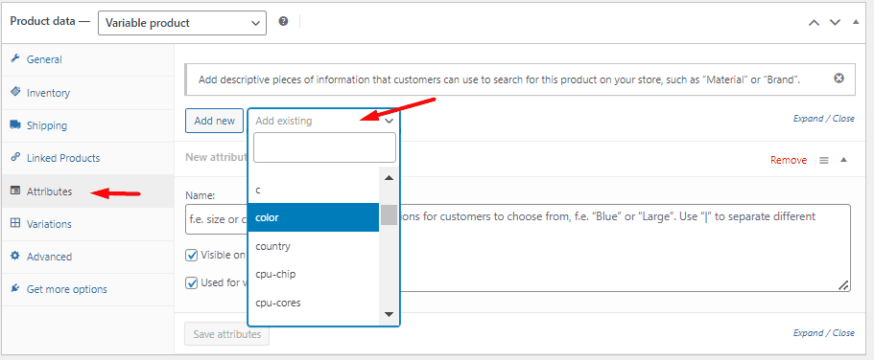Viewport: 874px width, 360px height.
Task: Click the Attributes list icon
Action: click(15, 191)
